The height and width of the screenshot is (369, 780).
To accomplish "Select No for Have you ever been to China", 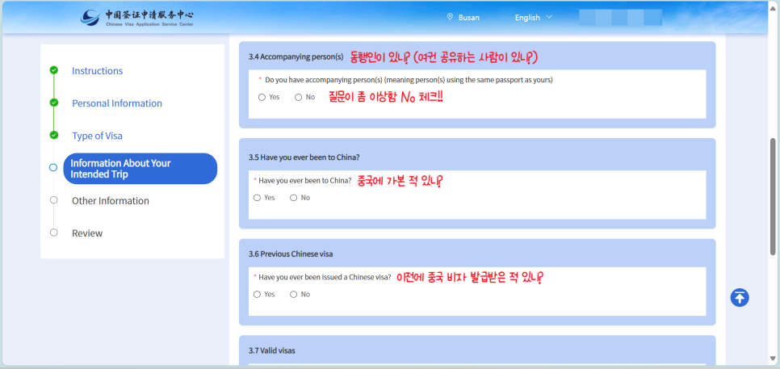I will pos(293,198).
